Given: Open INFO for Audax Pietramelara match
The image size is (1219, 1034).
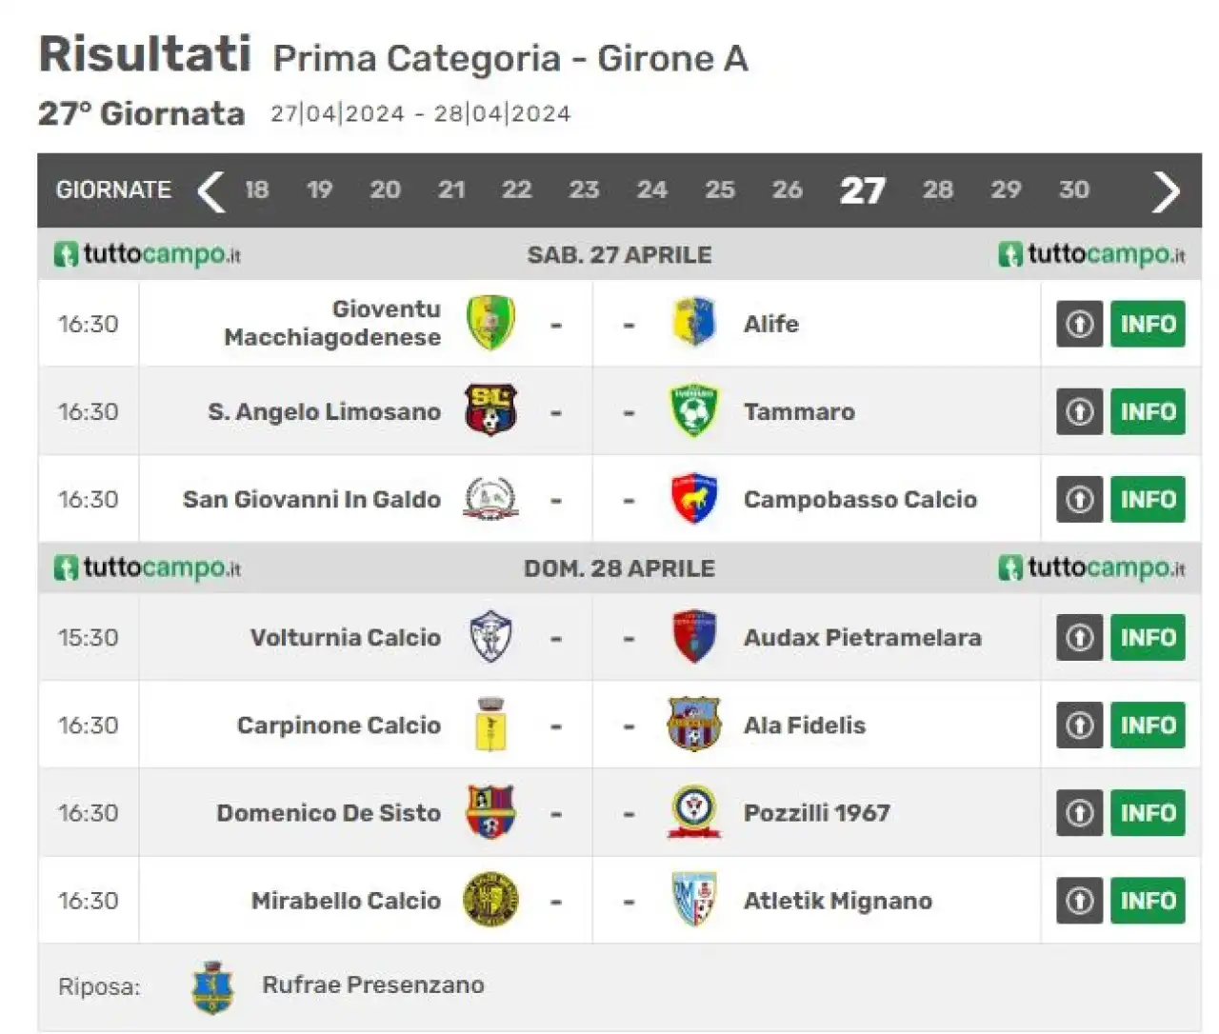Looking at the screenshot, I should point(1148,638).
